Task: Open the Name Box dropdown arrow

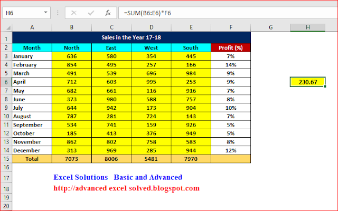Action: click(x=45, y=13)
